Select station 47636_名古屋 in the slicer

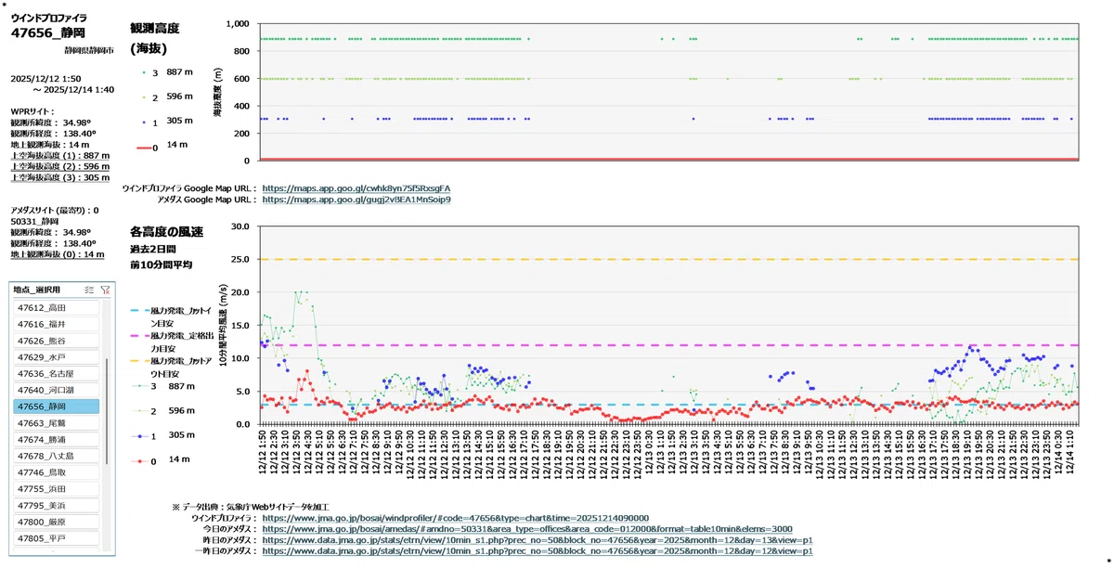57,373
